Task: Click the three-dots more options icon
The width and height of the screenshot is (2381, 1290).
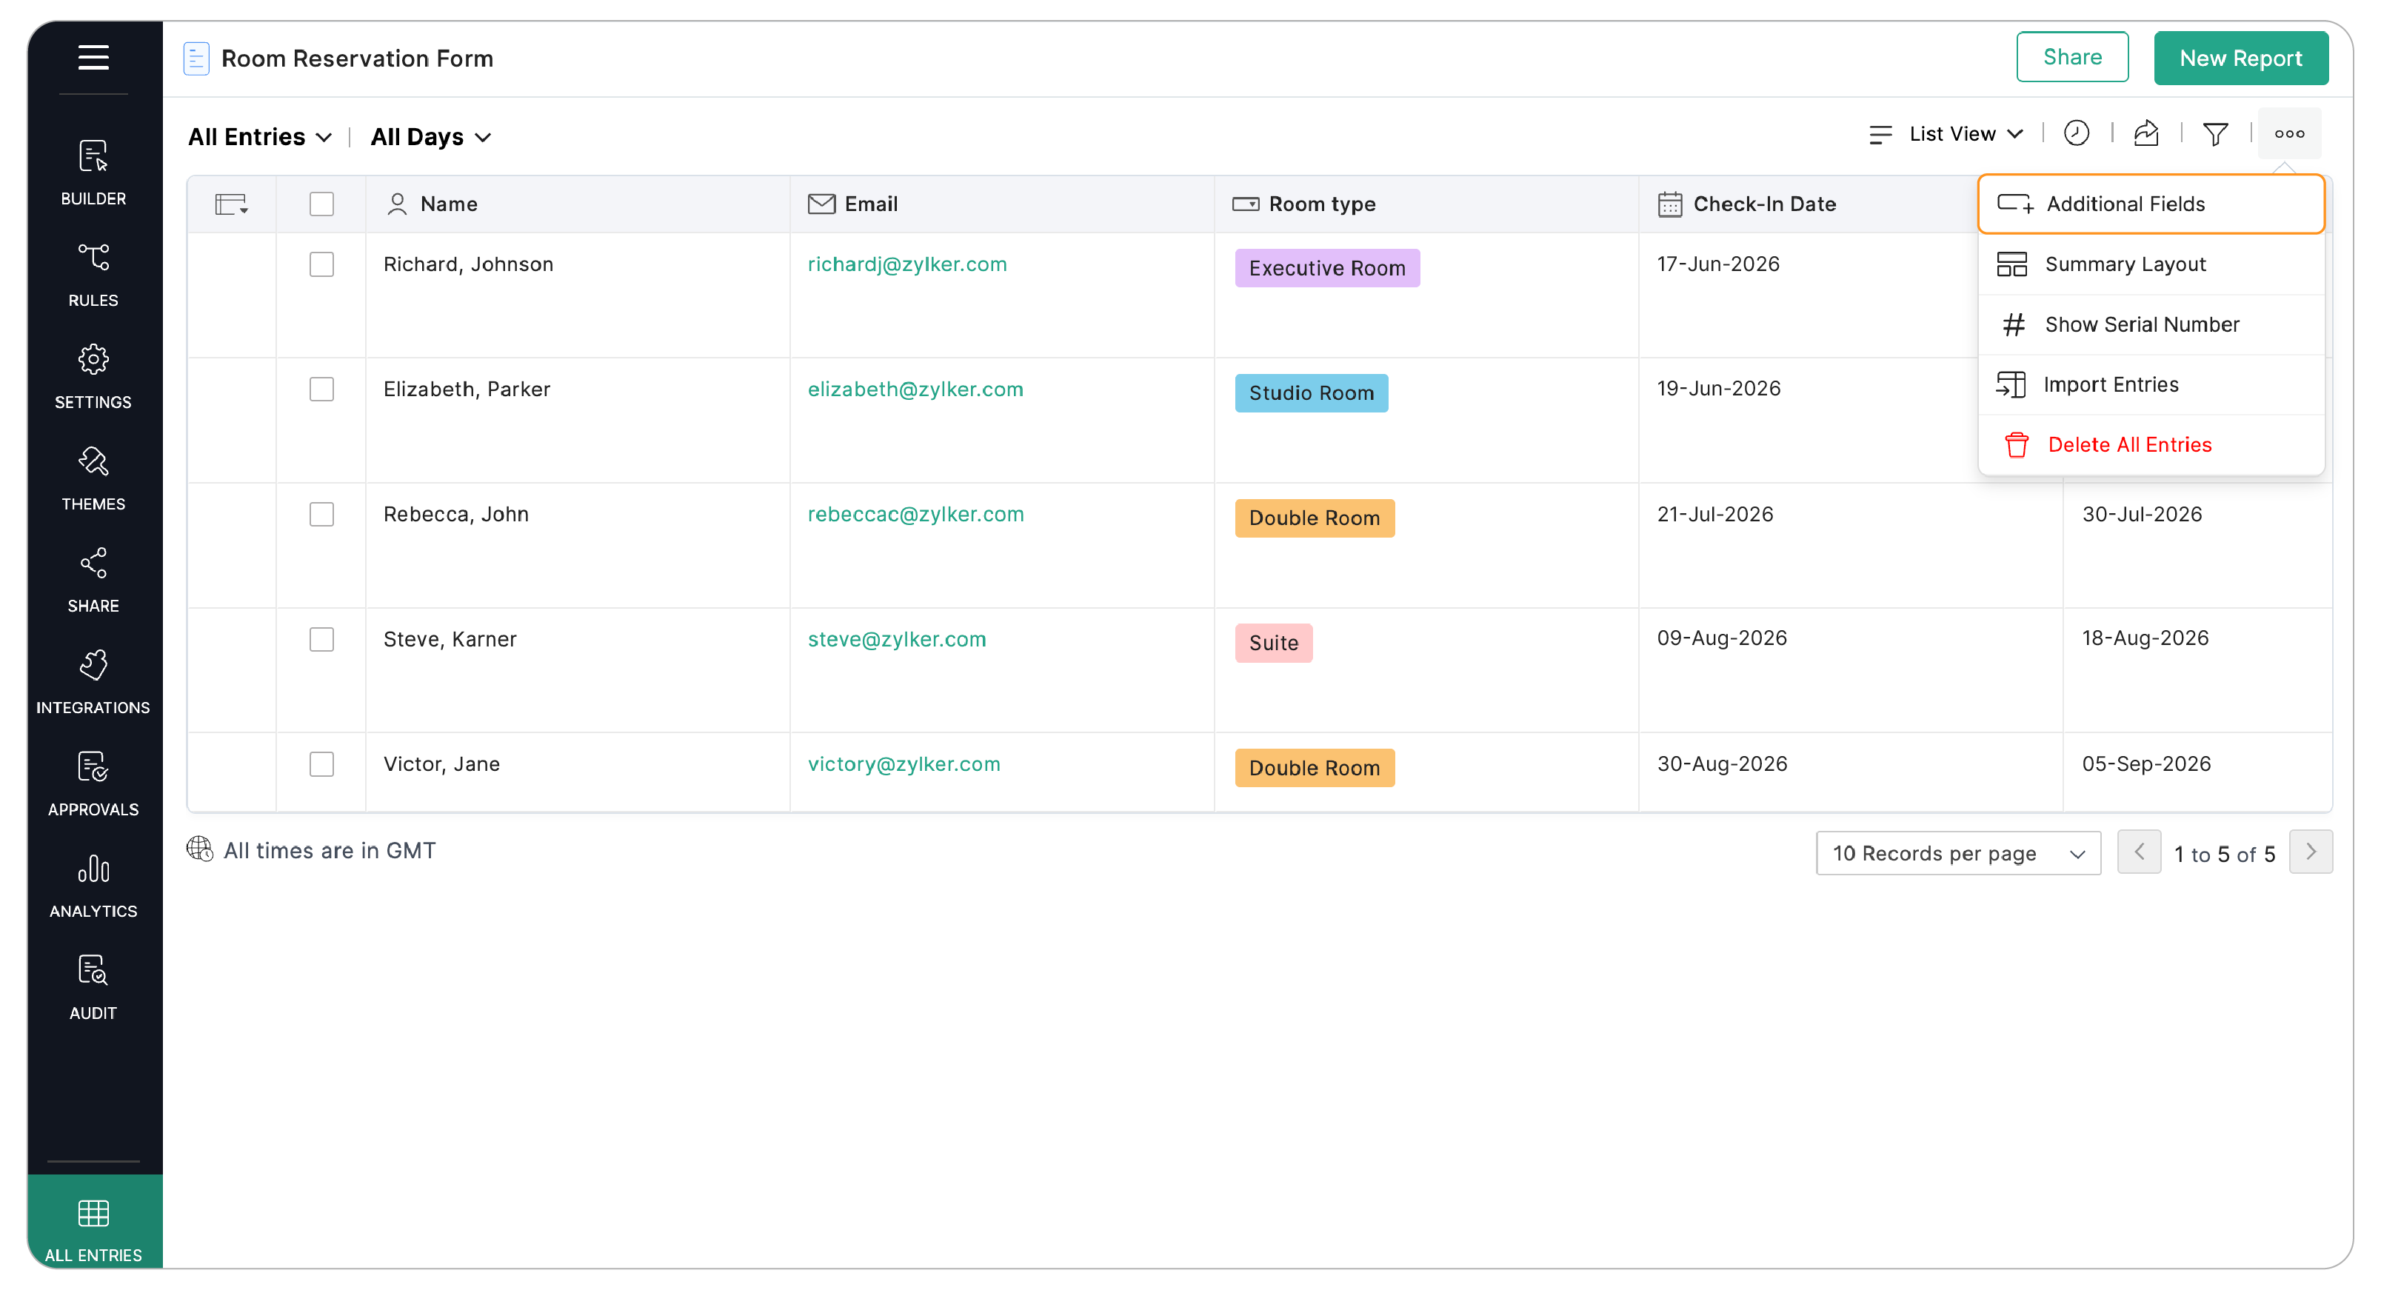Action: [x=2288, y=134]
